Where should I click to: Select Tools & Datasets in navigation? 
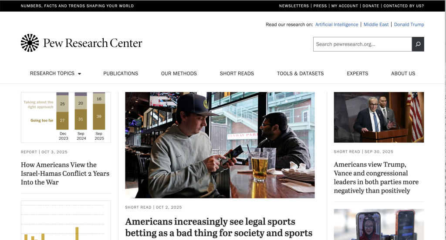pos(301,73)
